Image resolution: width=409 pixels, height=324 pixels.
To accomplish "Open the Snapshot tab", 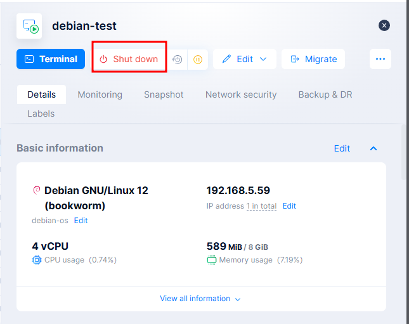I will click(x=164, y=94).
